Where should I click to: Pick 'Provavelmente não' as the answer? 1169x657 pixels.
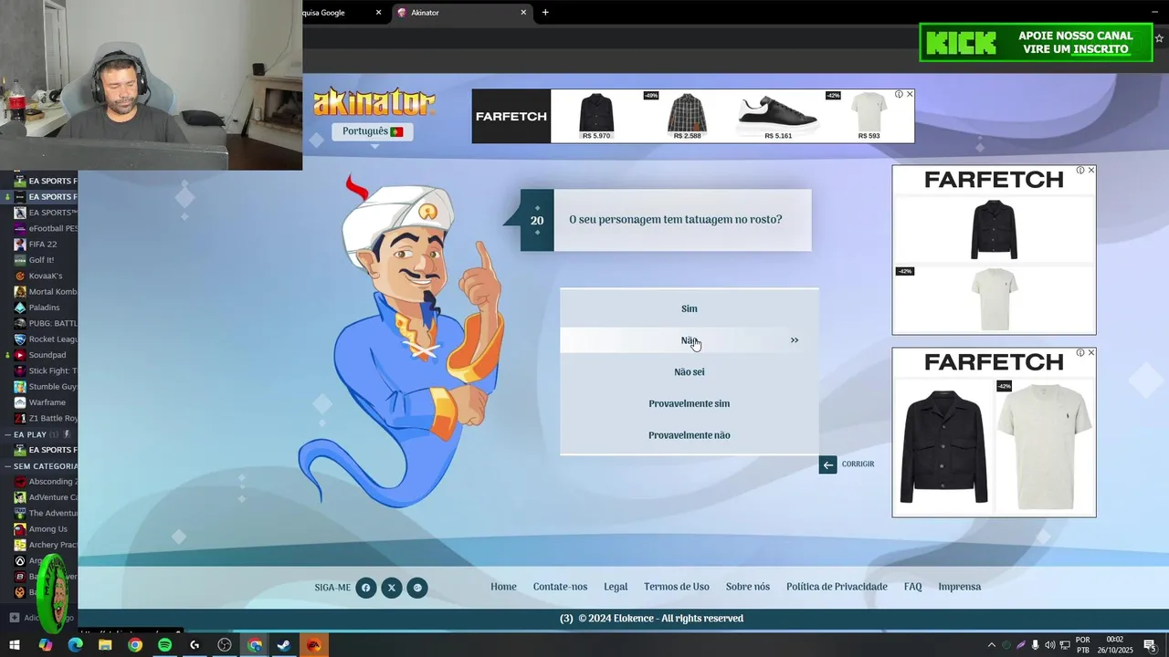click(x=689, y=435)
